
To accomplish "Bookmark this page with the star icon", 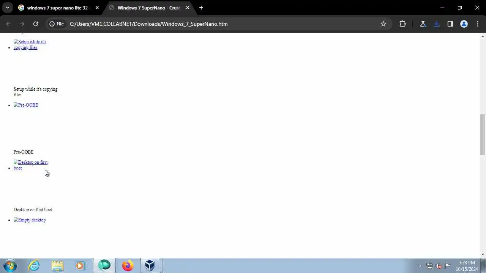I will click(x=383, y=24).
